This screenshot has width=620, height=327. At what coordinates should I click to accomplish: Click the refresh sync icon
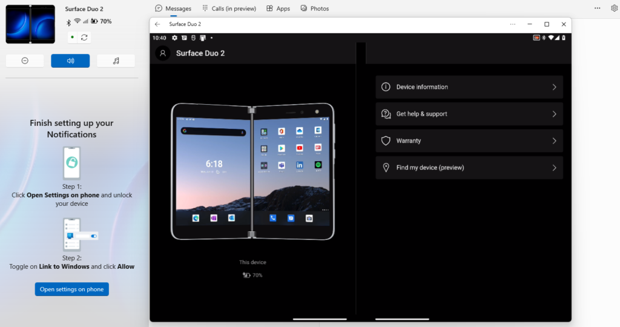[84, 38]
